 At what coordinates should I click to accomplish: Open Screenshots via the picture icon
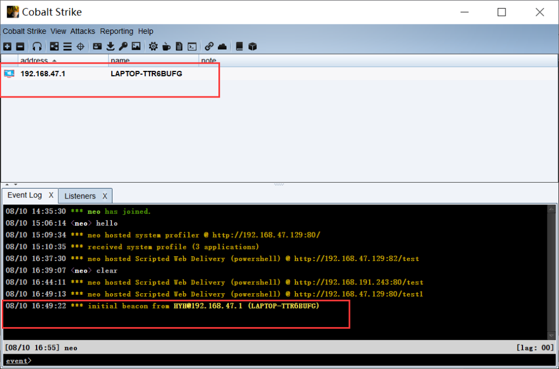point(136,47)
